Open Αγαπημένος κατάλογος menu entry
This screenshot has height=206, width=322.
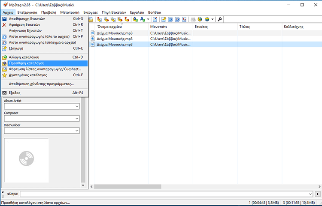click(45, 75)
